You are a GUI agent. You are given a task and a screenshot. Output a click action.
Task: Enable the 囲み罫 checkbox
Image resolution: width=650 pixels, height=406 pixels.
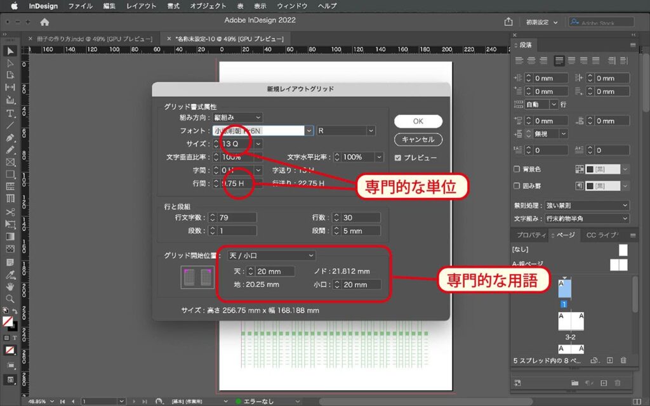click(517, 186)
